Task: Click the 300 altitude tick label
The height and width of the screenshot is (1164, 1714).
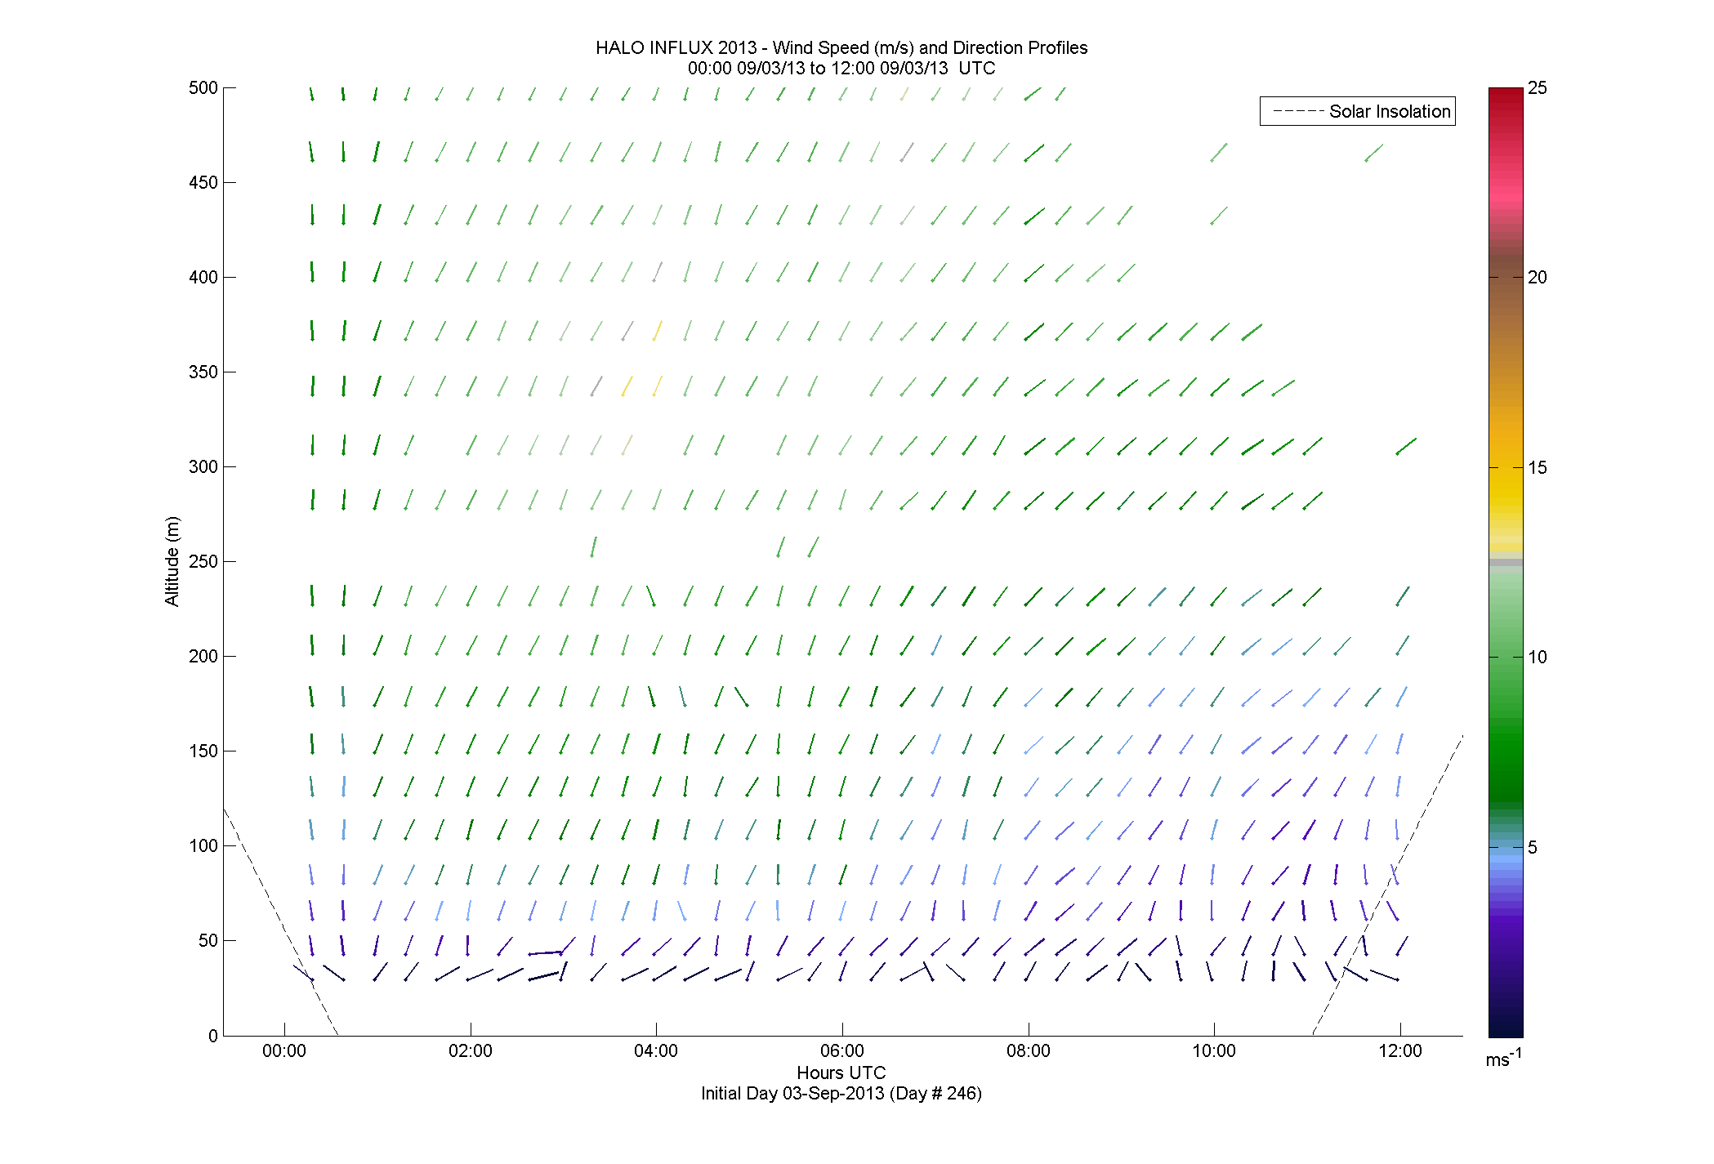Action: 203,466
